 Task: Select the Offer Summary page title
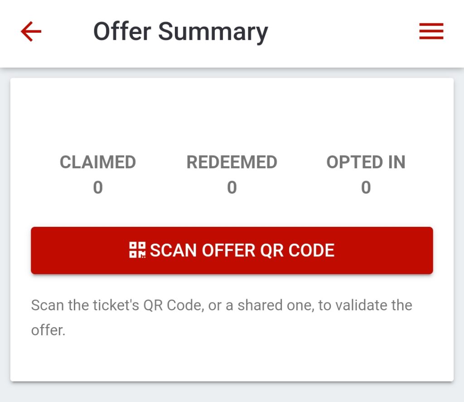[x=180, y=32]
